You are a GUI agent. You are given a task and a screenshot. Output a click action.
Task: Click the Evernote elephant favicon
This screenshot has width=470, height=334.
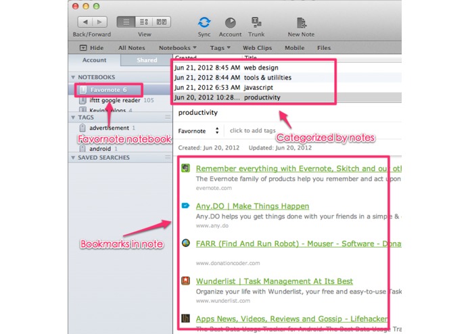186,168
